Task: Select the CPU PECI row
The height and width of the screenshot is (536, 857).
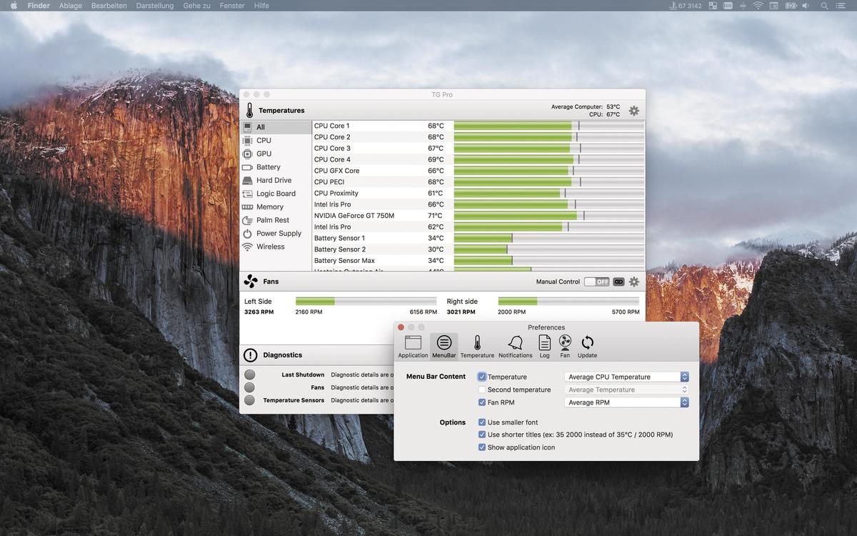Action: click(478, 182)
